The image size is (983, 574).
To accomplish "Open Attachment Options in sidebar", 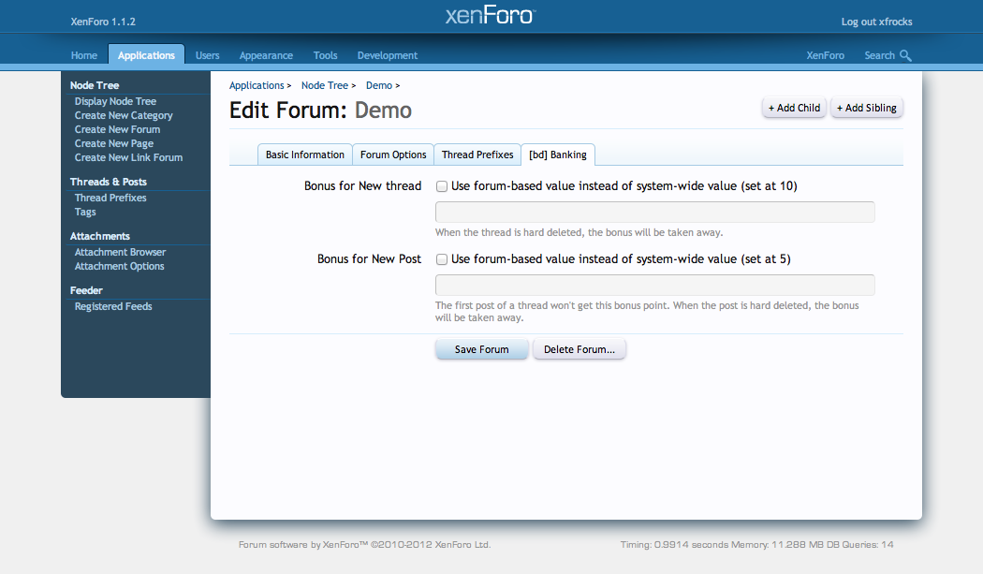I will (x=119, y=266).
